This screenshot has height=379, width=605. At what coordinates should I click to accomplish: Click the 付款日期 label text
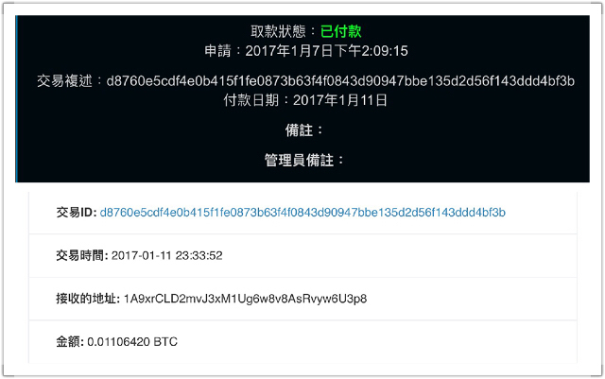pyautogui.click(x=251, y=100)
